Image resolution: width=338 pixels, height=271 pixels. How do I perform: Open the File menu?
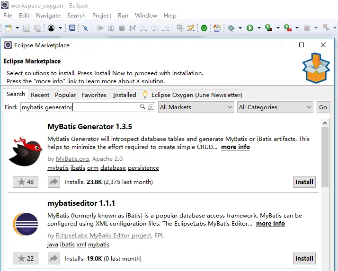[x=8, y=16]
